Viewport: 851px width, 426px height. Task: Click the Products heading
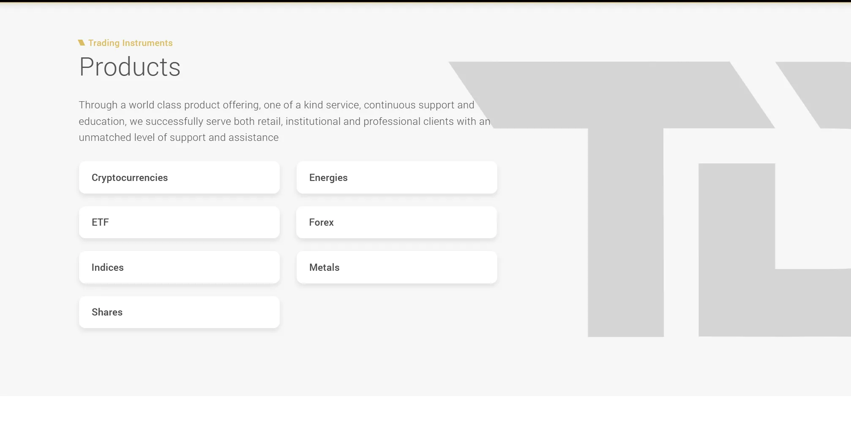pyautogui.click(x=130, y=67)
